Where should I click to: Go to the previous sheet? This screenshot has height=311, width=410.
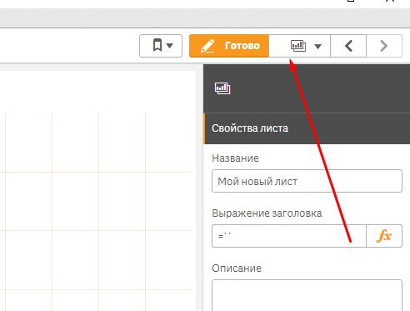click(x=348, y=46)
